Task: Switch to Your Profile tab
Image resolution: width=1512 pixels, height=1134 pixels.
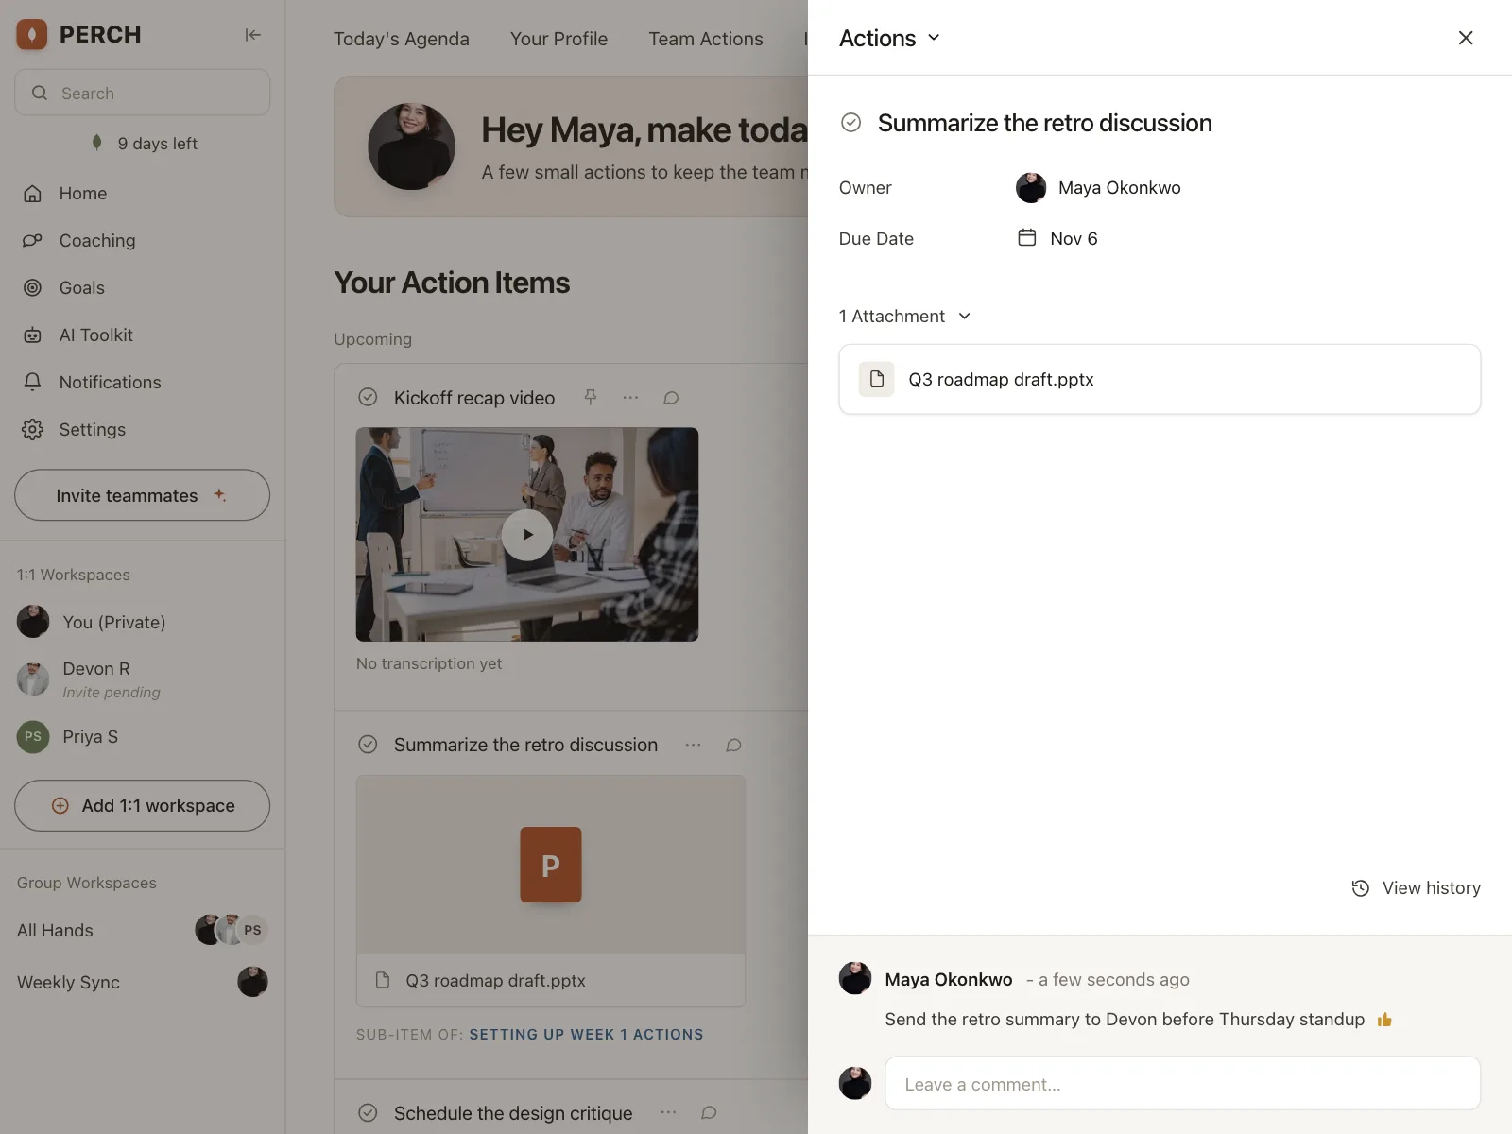Action: [x=558, y=39]
